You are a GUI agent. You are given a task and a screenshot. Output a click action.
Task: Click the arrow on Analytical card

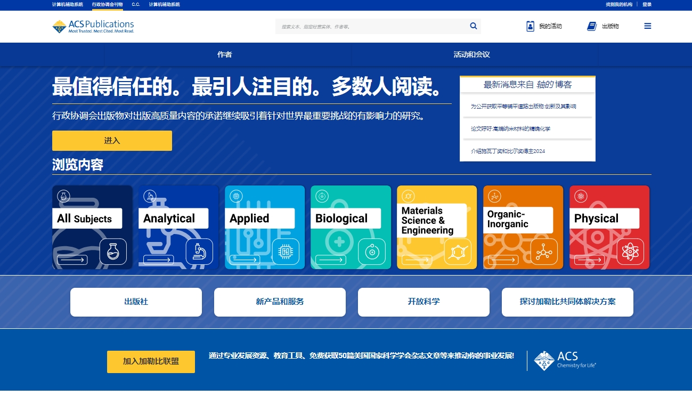click(x=158, y=260)
